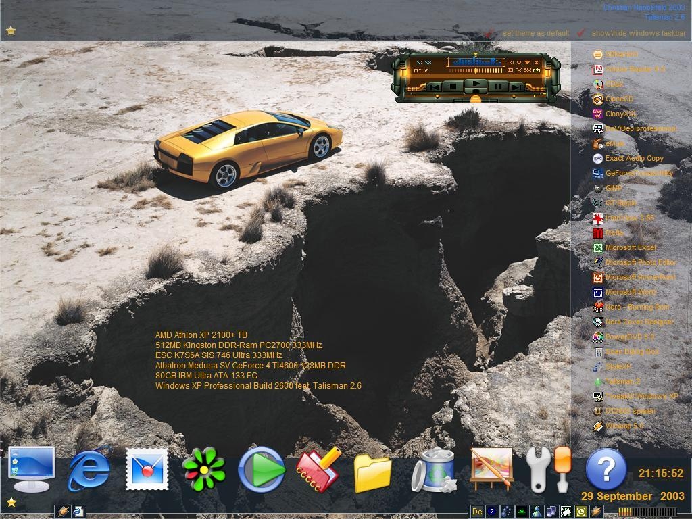Skip to next track in player
Viewport: 692px width, 519px height.
516,87
